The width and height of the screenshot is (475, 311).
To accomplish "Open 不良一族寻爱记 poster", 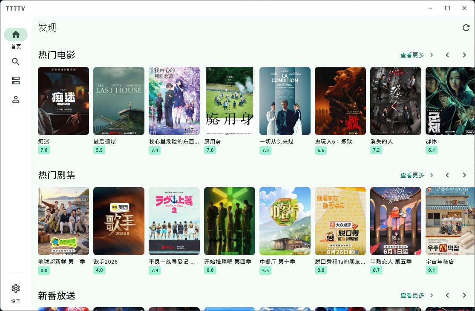I will coord(174,221).
